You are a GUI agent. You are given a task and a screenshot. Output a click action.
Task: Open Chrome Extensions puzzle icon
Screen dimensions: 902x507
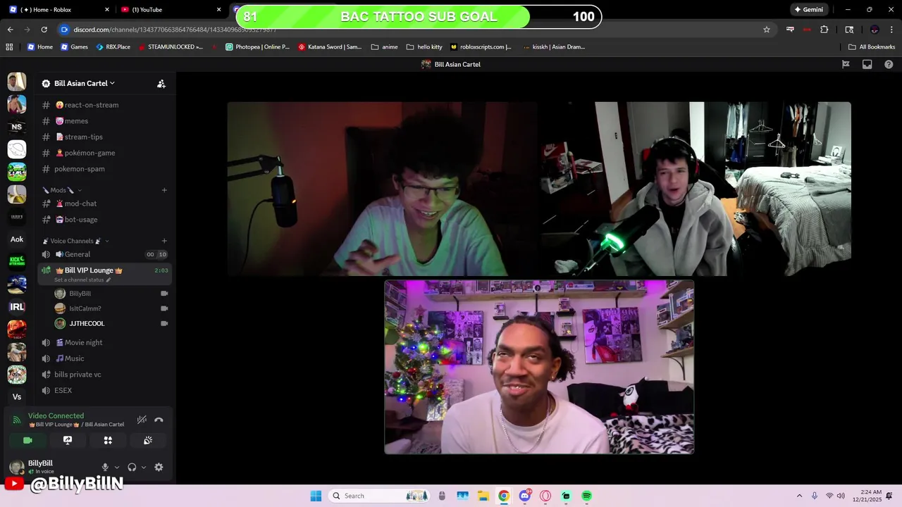pyautogui.click(x=824, y=30)
